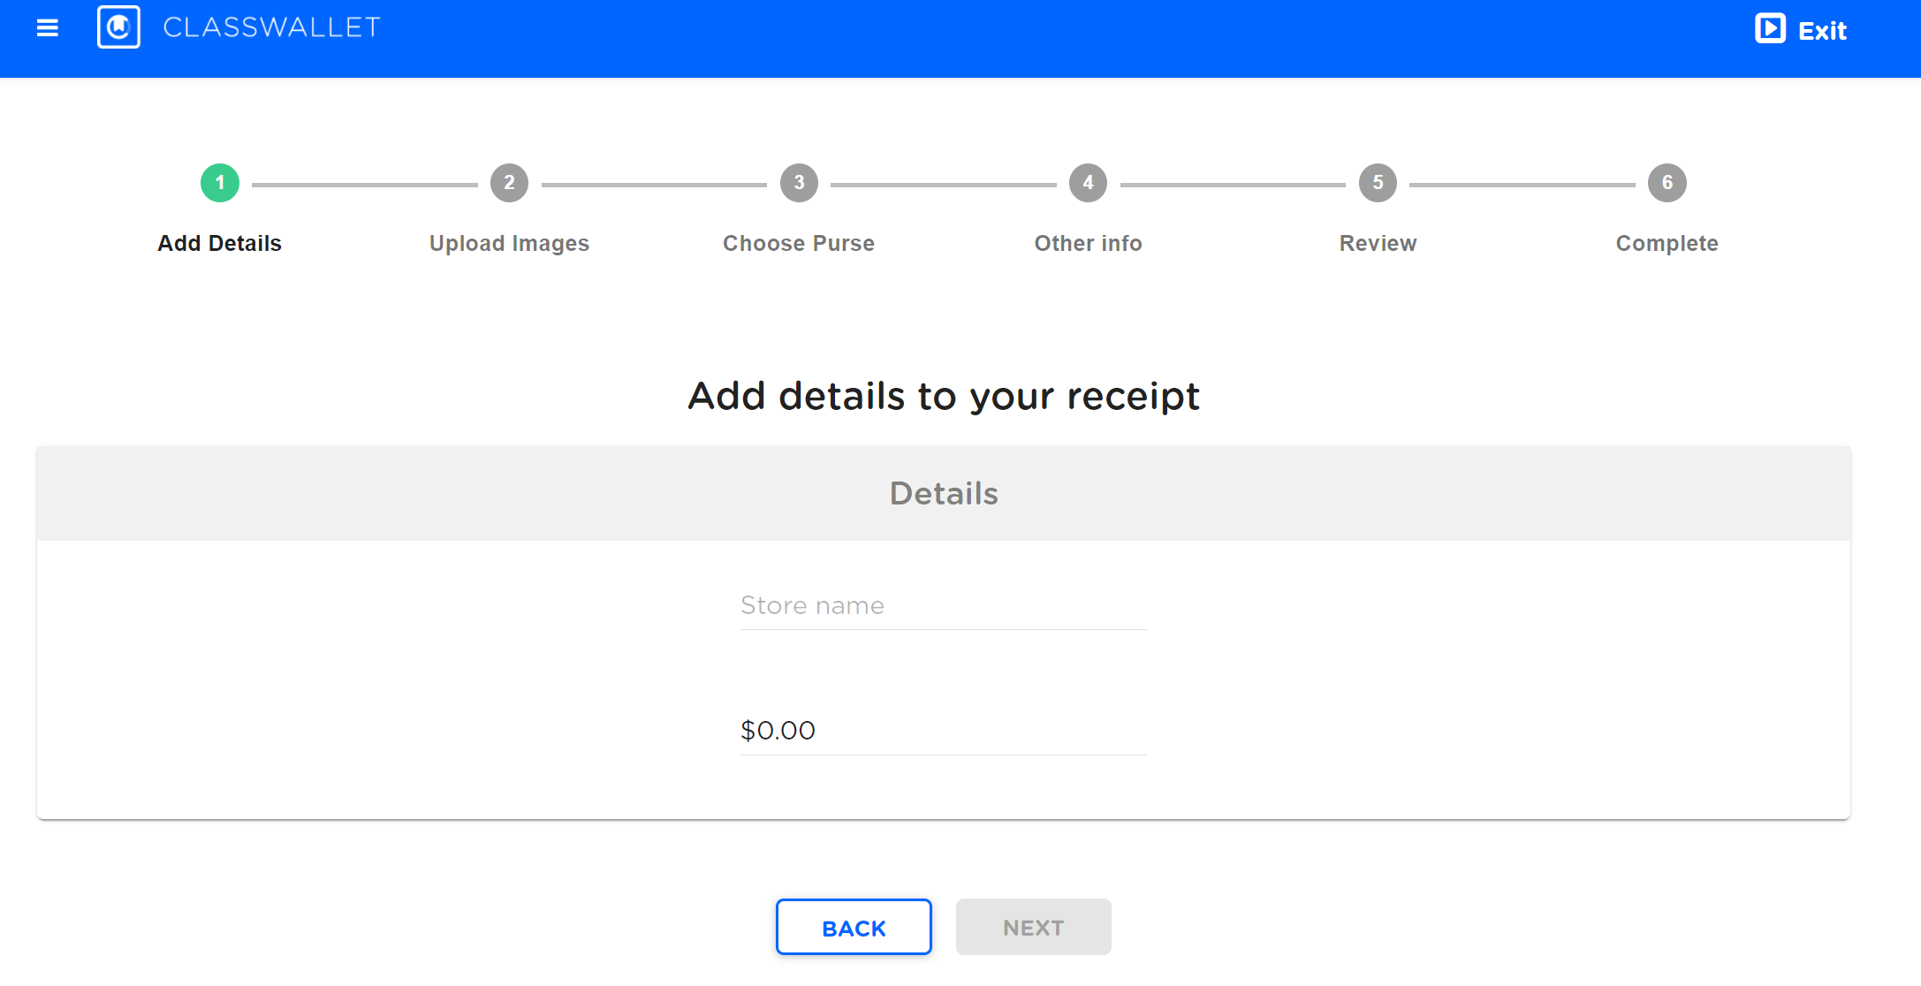Select step 2 circle for Upload Images
Viewport: 1921px width, 986px height.
pyautogui.click(x=509, y=183)
